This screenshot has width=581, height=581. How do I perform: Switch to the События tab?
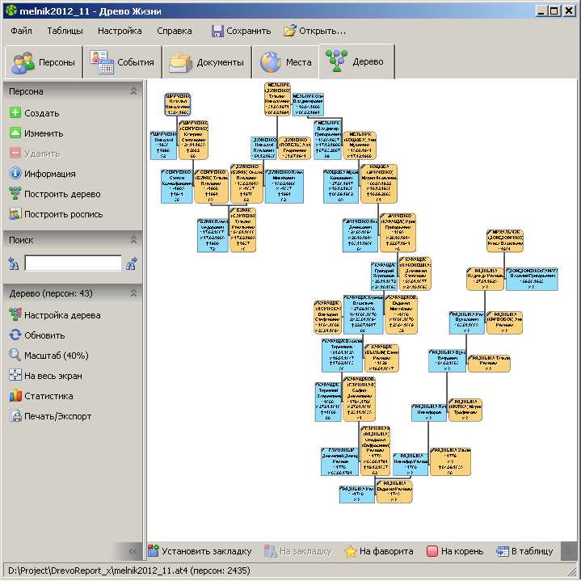pos(123,62)
